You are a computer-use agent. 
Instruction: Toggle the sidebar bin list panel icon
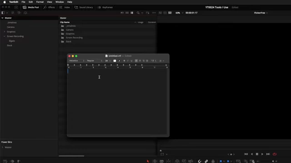coord(3,13)
